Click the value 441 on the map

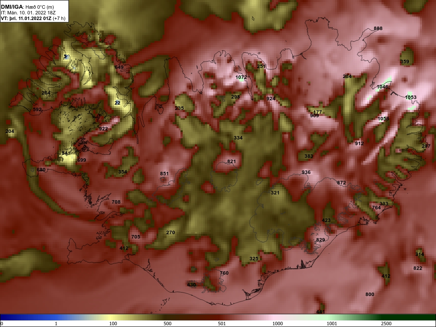pyautogui.click(x=320, y=312)
